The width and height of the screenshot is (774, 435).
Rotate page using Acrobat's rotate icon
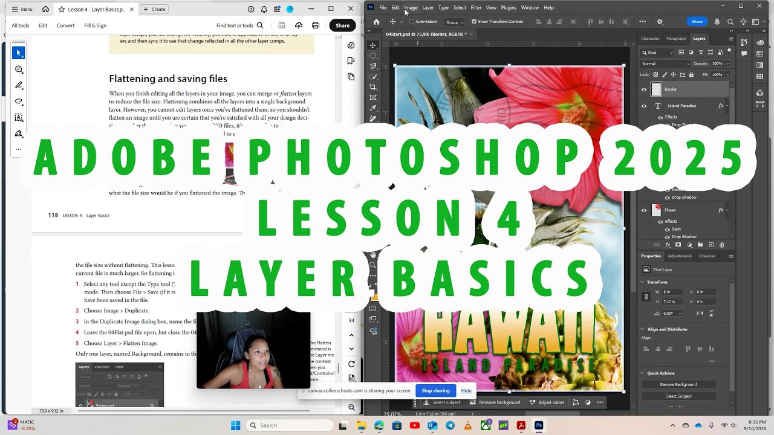(x=351, y=364)
